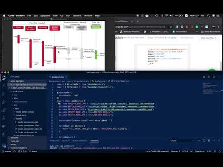This screenshot has height=167, width=223.
Task: Click the kill terminal trash icon
Action: (209, 141)
